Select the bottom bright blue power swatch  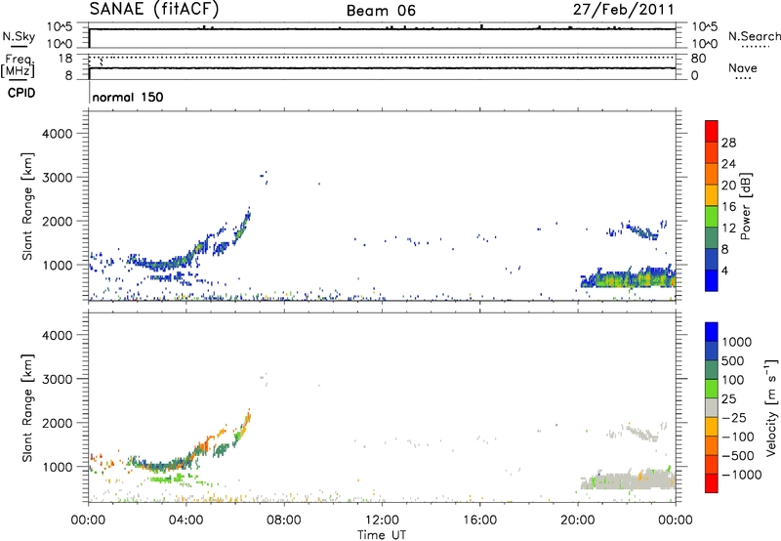tap(712, 280)
